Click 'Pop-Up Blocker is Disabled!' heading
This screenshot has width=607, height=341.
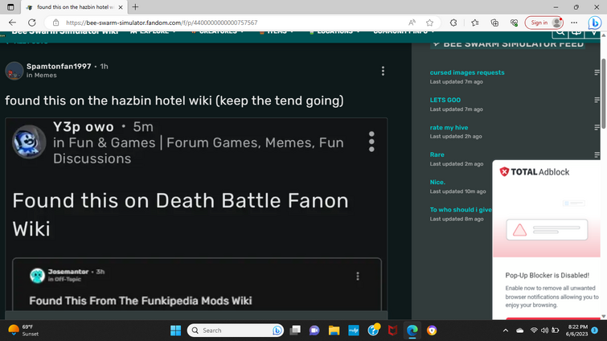pos(547,275)
